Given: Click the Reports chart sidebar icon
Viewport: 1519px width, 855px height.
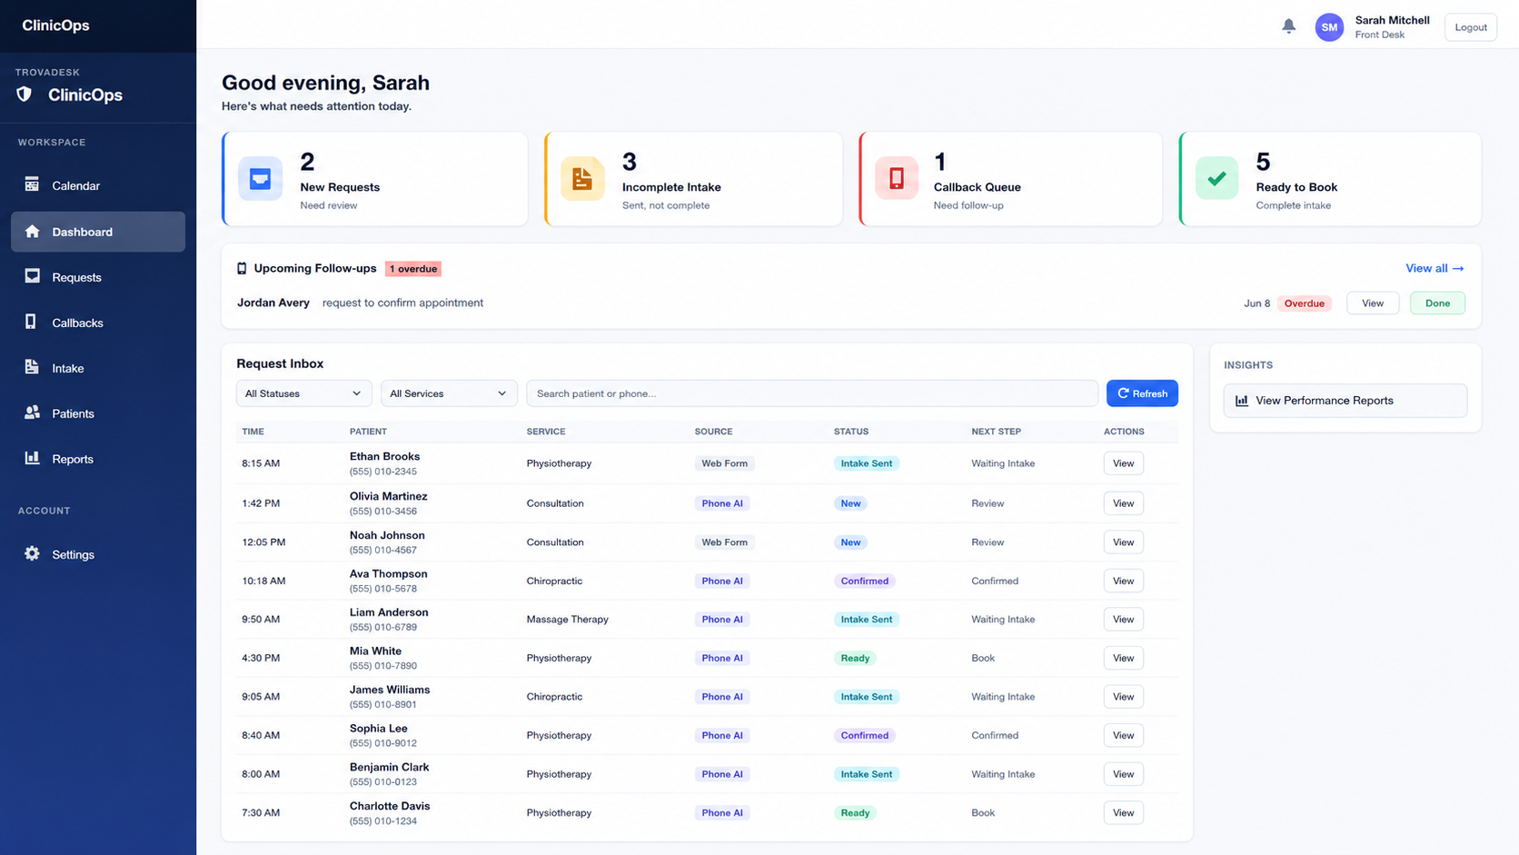Looking at the screenshot, I should point(32,458).
